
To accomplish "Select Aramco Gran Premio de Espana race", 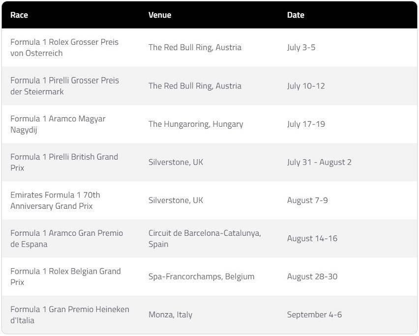I will point(66,239).
